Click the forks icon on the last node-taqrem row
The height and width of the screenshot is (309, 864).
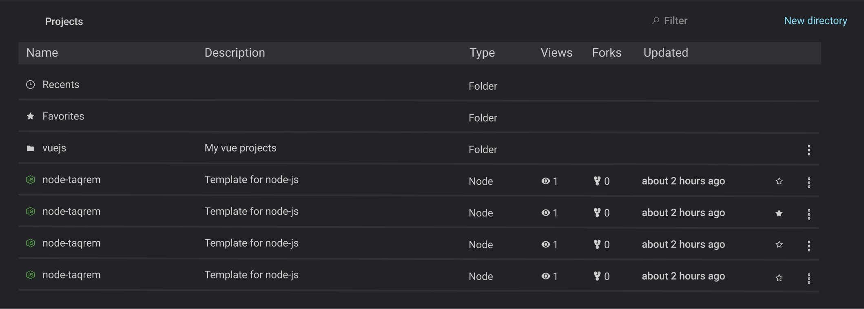coord(598,276)
